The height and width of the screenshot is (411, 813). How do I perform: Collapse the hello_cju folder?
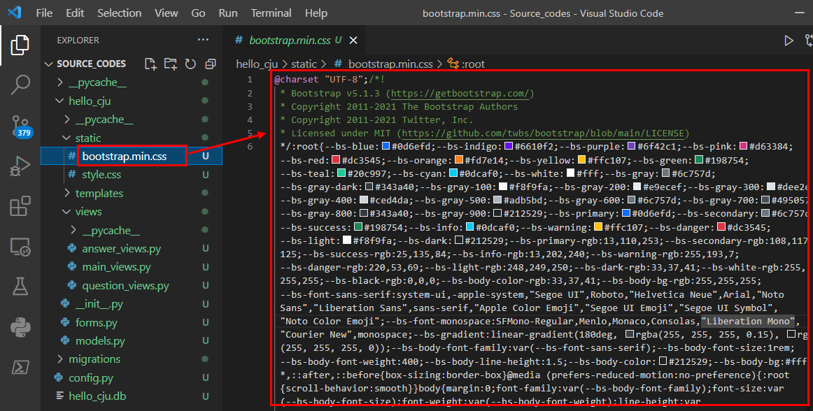pos(59,101)
